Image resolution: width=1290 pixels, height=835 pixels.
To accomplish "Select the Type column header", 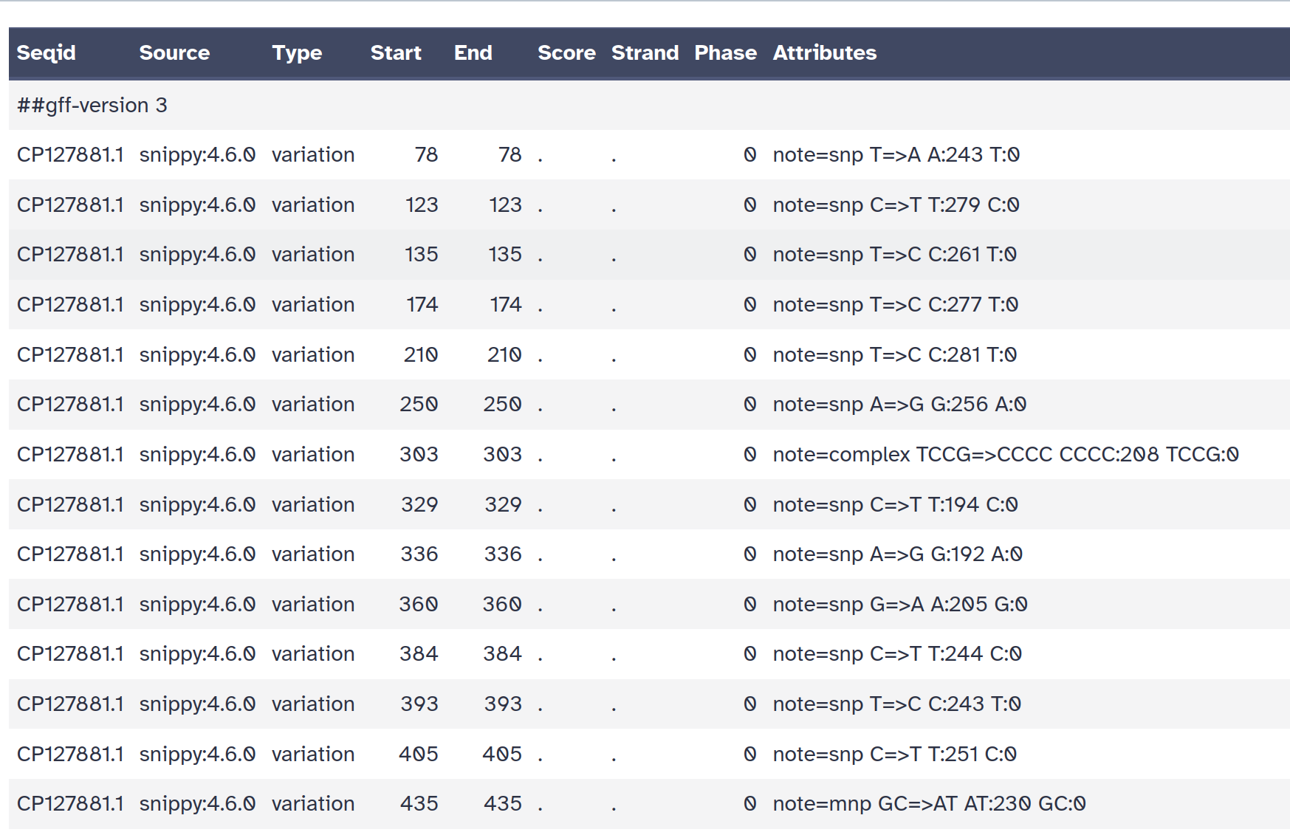I will (297, 53).
